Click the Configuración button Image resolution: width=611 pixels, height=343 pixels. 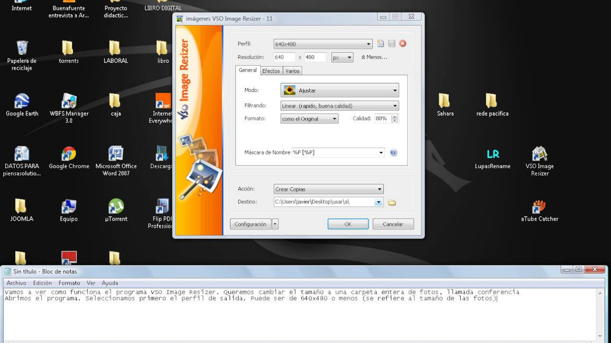tap(251, 224)
